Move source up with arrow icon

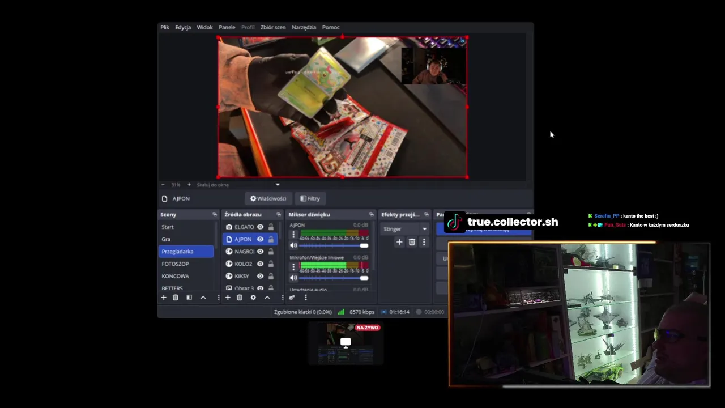click(267, 297)
